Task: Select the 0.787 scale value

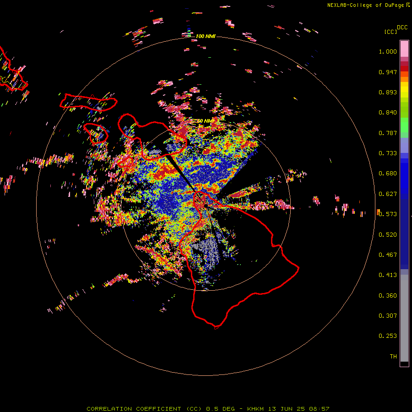Action: coord(388,133)
